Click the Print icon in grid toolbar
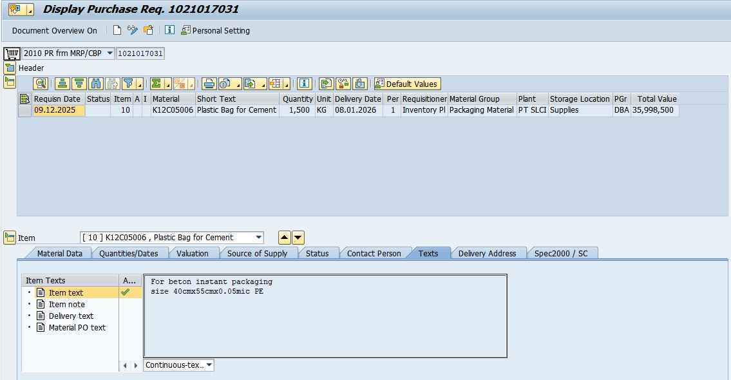Viewport: 731px width, 380px height. tap(209, 84)
